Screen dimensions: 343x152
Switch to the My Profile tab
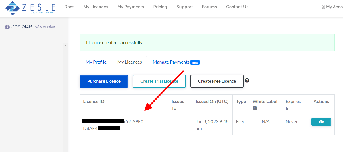pyautogui.click(x=96, y=62)
